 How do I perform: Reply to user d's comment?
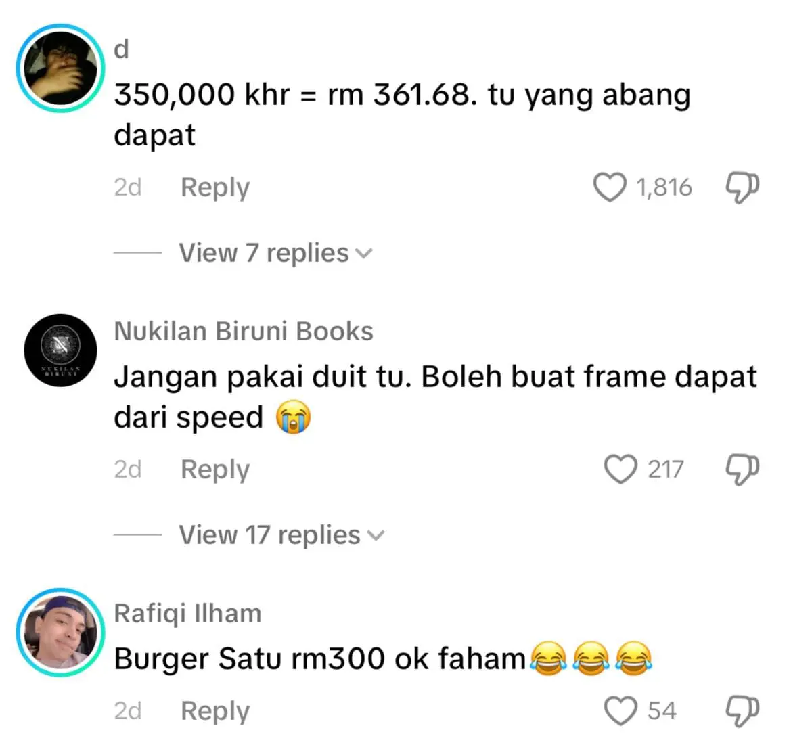(x=215, y=188)
